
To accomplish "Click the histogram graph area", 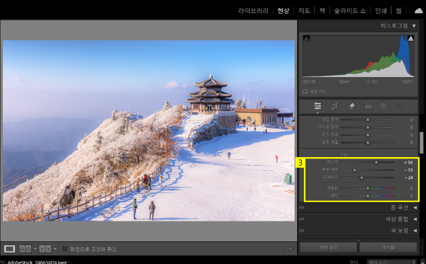I will pyautogui.click(x=358, y=56).
